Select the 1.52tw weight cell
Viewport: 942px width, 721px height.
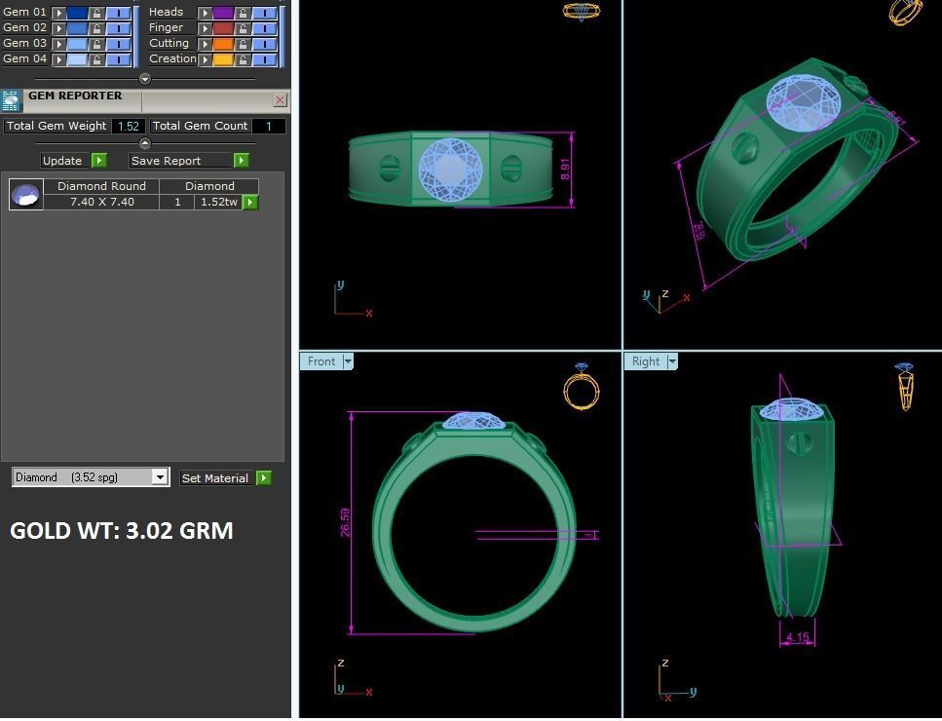pyautogui.click(x=218, y=202)
